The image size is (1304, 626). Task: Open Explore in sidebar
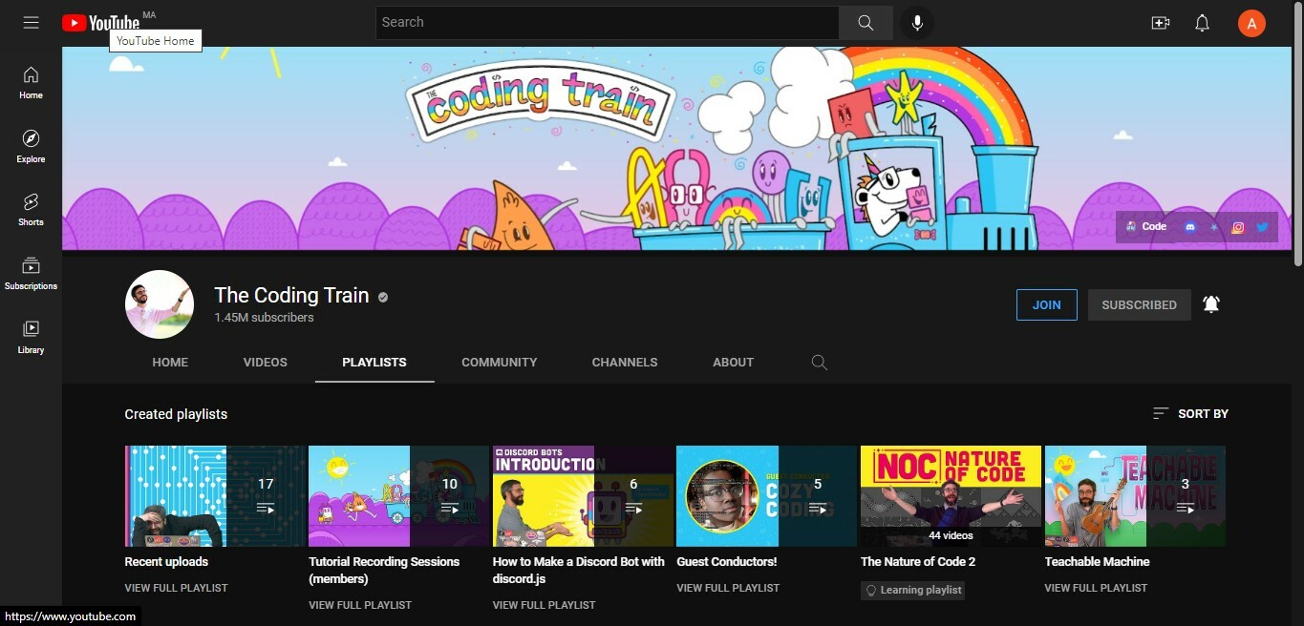click(31, 147)
